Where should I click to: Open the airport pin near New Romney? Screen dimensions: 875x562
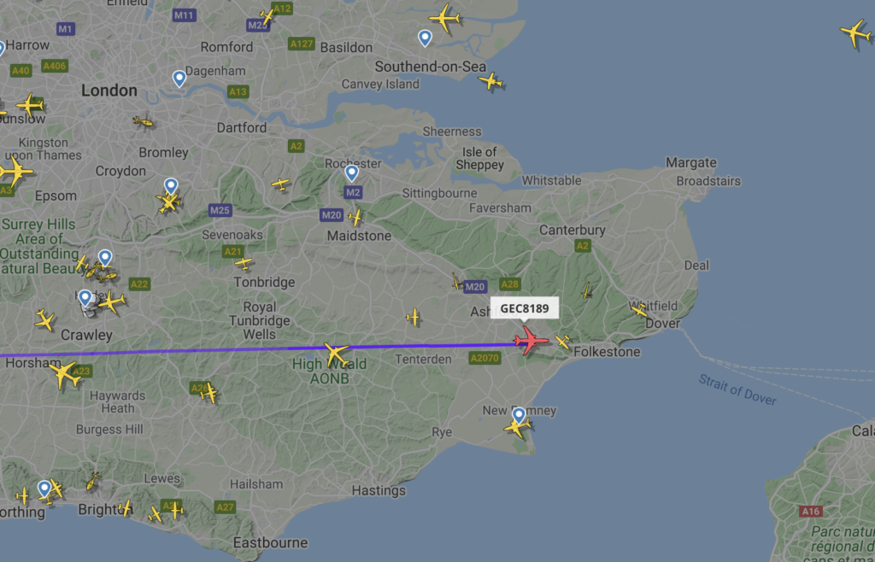pyautogui.click(x=519, y=415)
